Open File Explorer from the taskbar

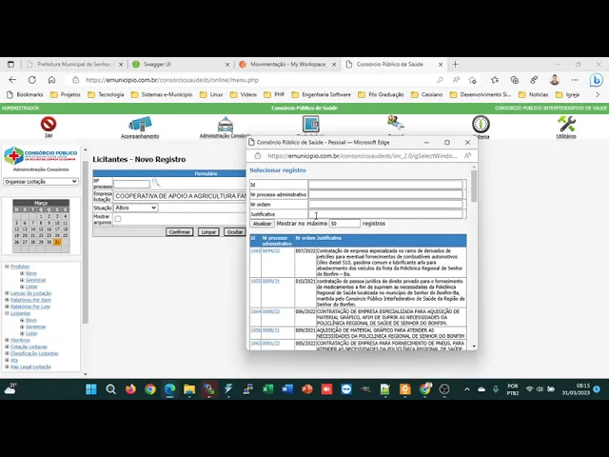point(189,389)
